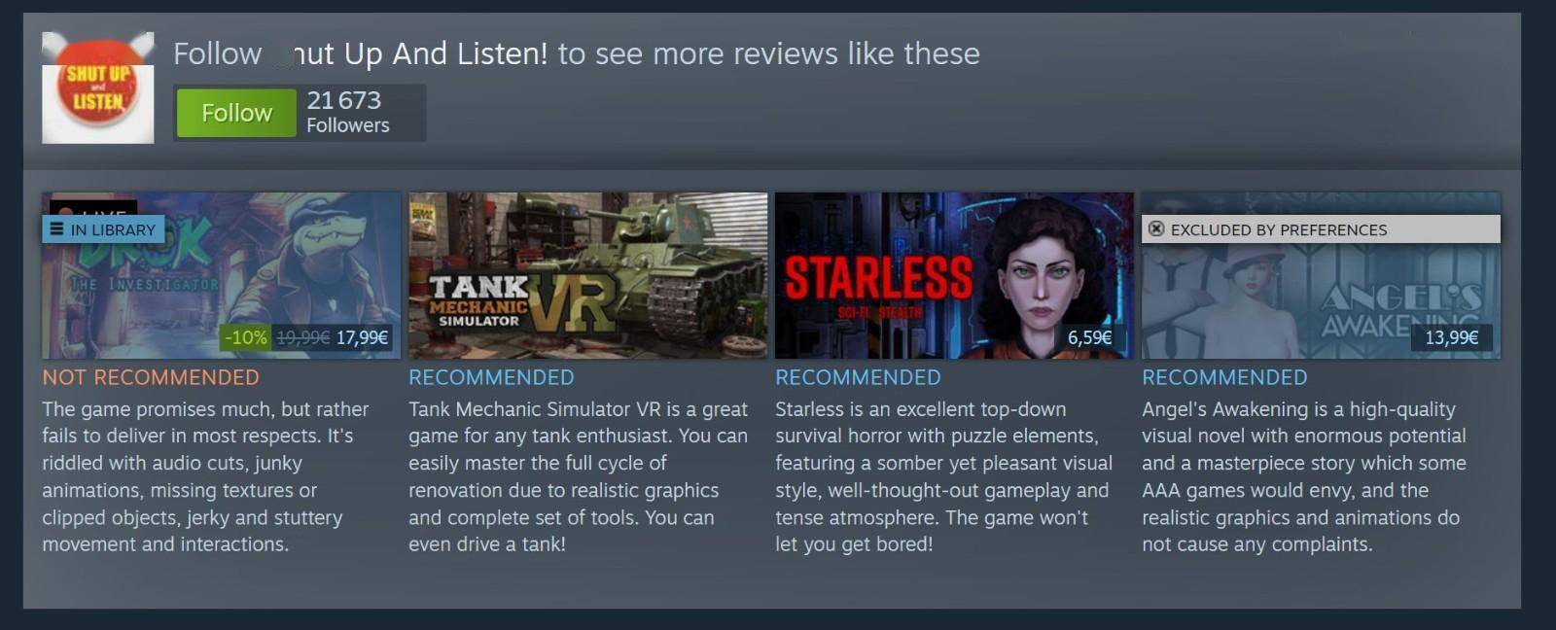Read the Angel's Awakening review blurb

click(x=1304, y=476)
